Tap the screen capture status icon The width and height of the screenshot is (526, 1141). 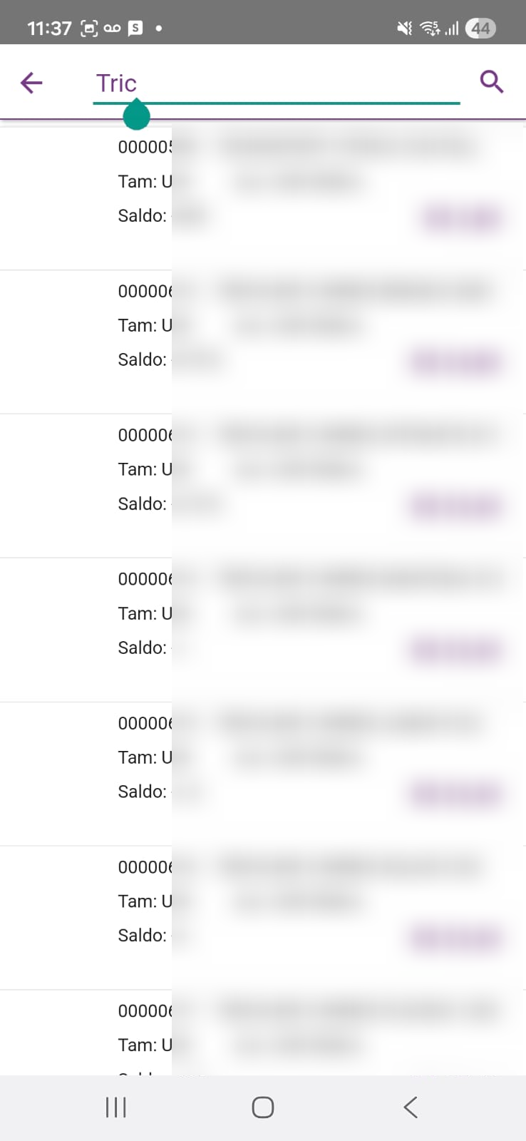[89, 29]
